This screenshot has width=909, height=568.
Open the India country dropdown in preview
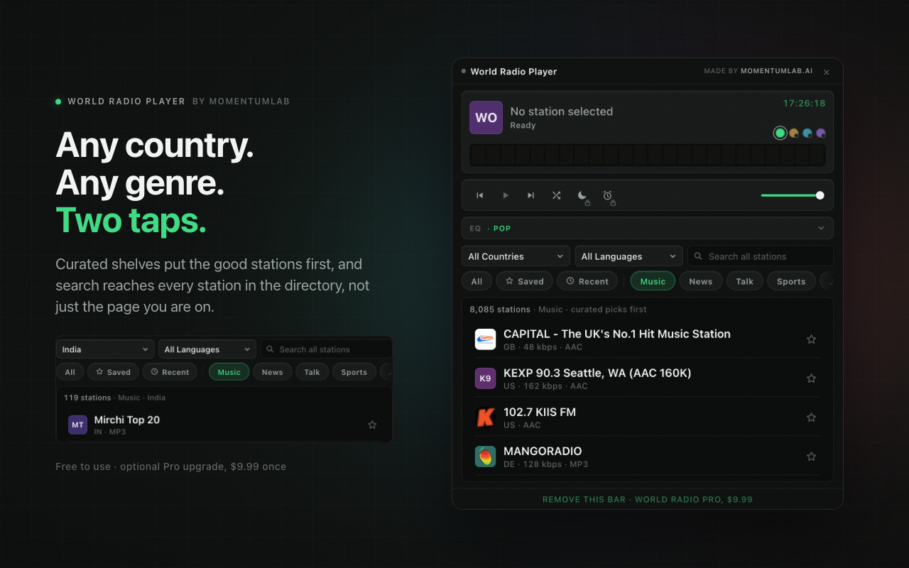tap(105, 349)
